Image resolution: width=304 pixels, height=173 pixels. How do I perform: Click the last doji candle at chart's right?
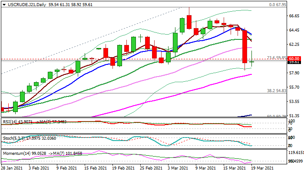coord(252,62)
